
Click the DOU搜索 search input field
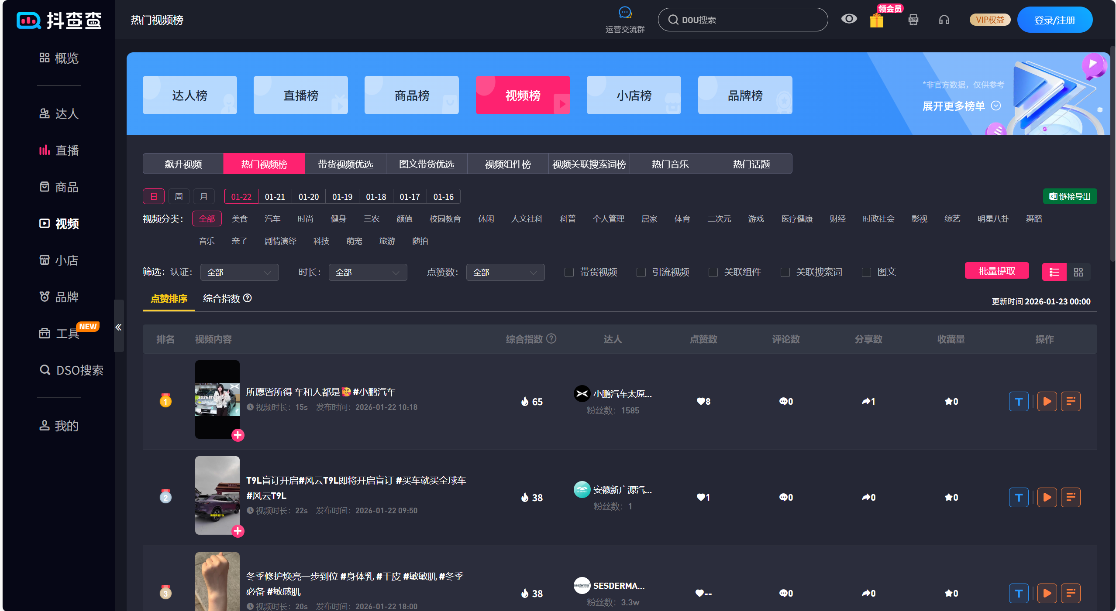pos(742,19)
